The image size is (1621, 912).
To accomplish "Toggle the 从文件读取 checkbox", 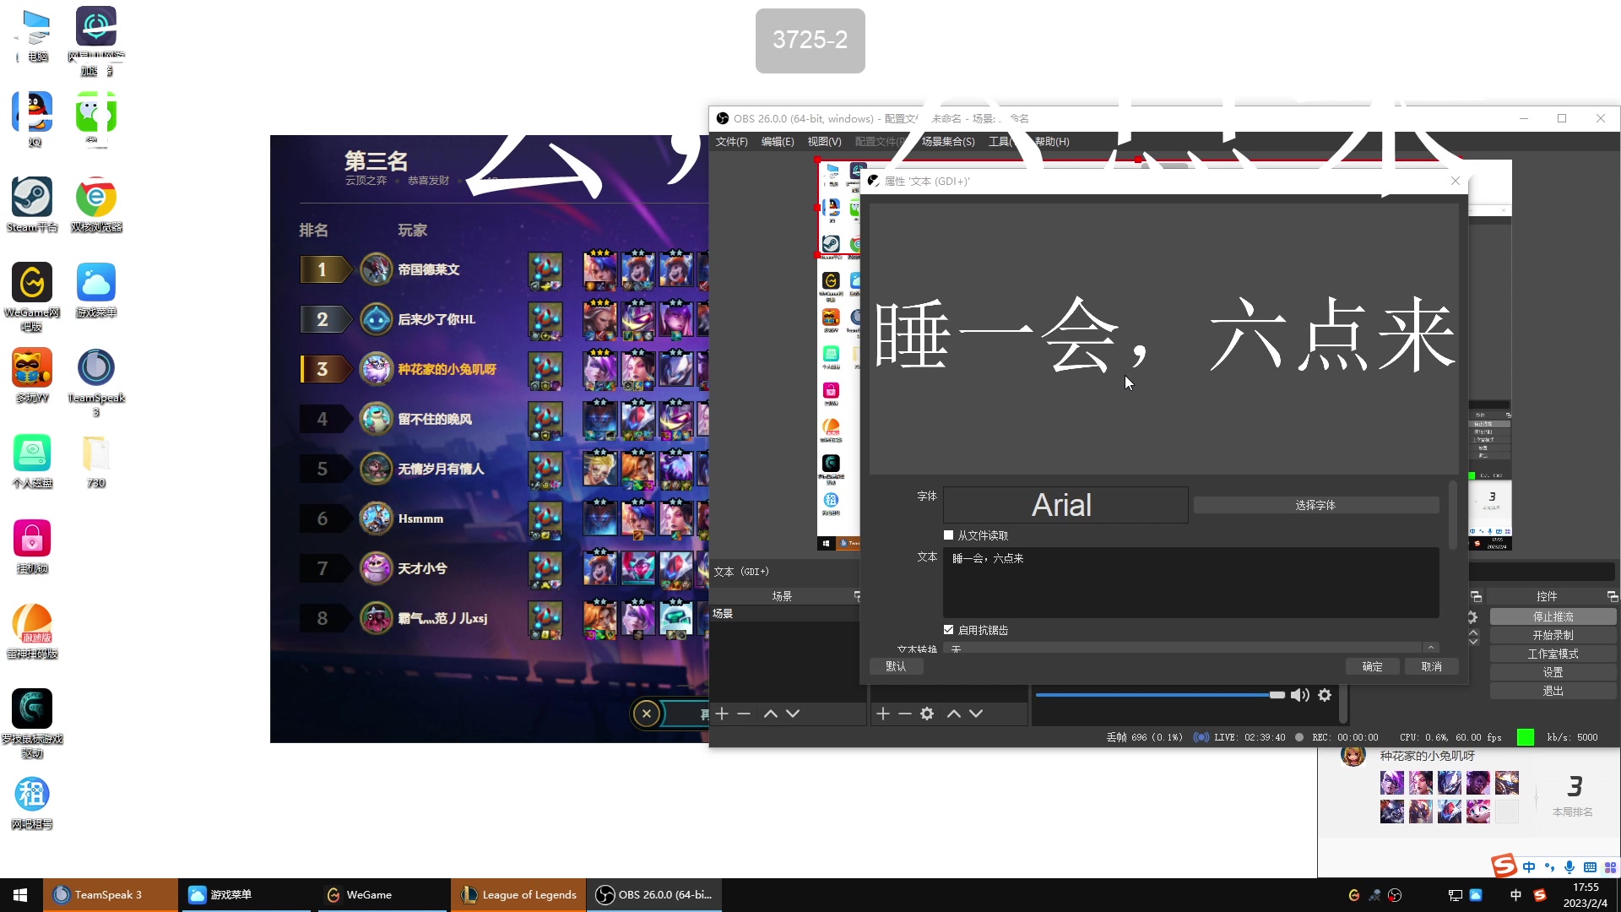I will [x=948, y=535].
